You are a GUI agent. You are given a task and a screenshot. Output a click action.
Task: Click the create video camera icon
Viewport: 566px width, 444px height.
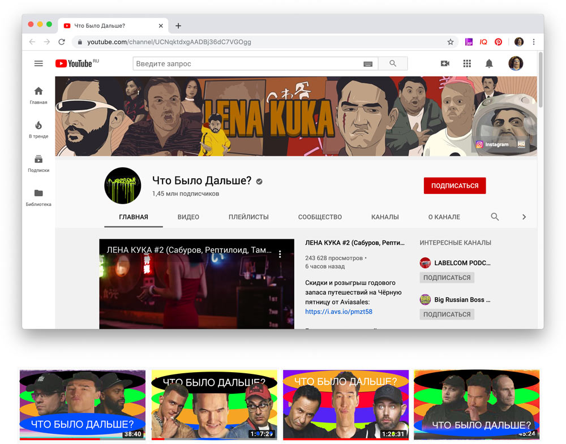[x=445, y=64]
